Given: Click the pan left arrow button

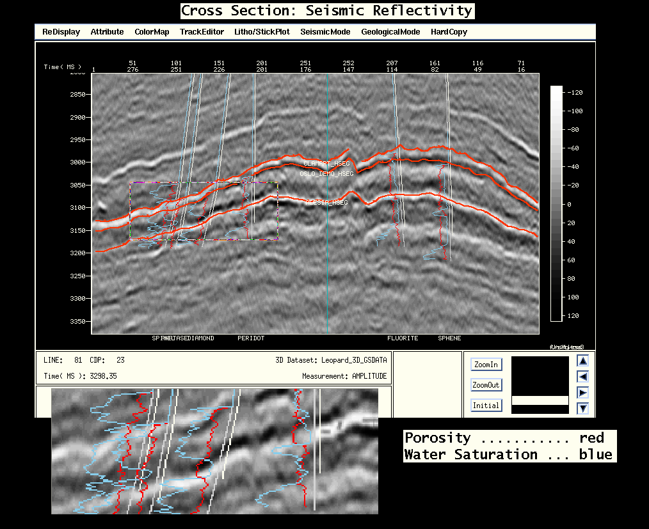Looking at the screenshot, I should tap(582, 377).
